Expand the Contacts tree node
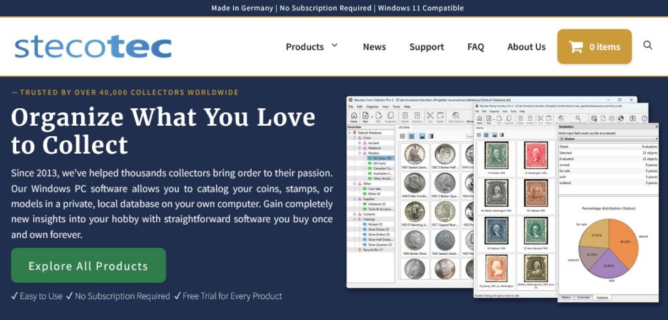The height and width of the screenshot is (320, 668). tap(354, 214)
